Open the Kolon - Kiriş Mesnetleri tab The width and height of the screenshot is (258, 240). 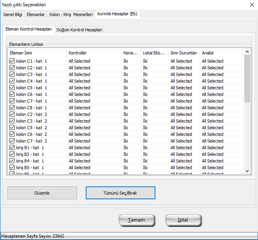coord(71,15)
